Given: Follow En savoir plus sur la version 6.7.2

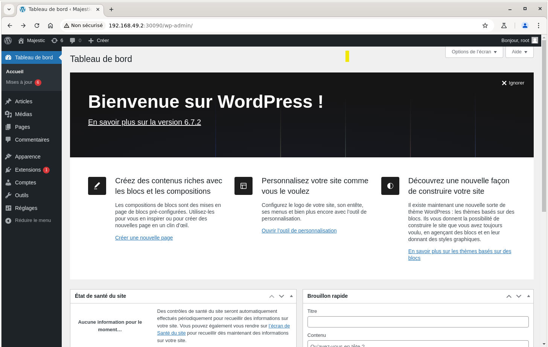Looking at the screenshot, I should [145, 122].
